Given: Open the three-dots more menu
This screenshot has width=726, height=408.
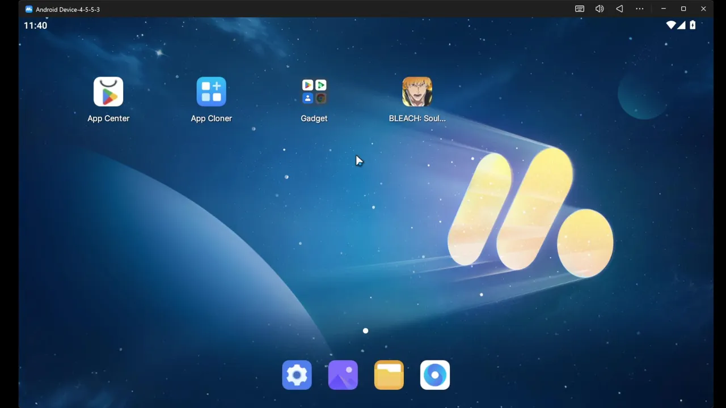Looking at the screenshot, I should coord(640,9).
